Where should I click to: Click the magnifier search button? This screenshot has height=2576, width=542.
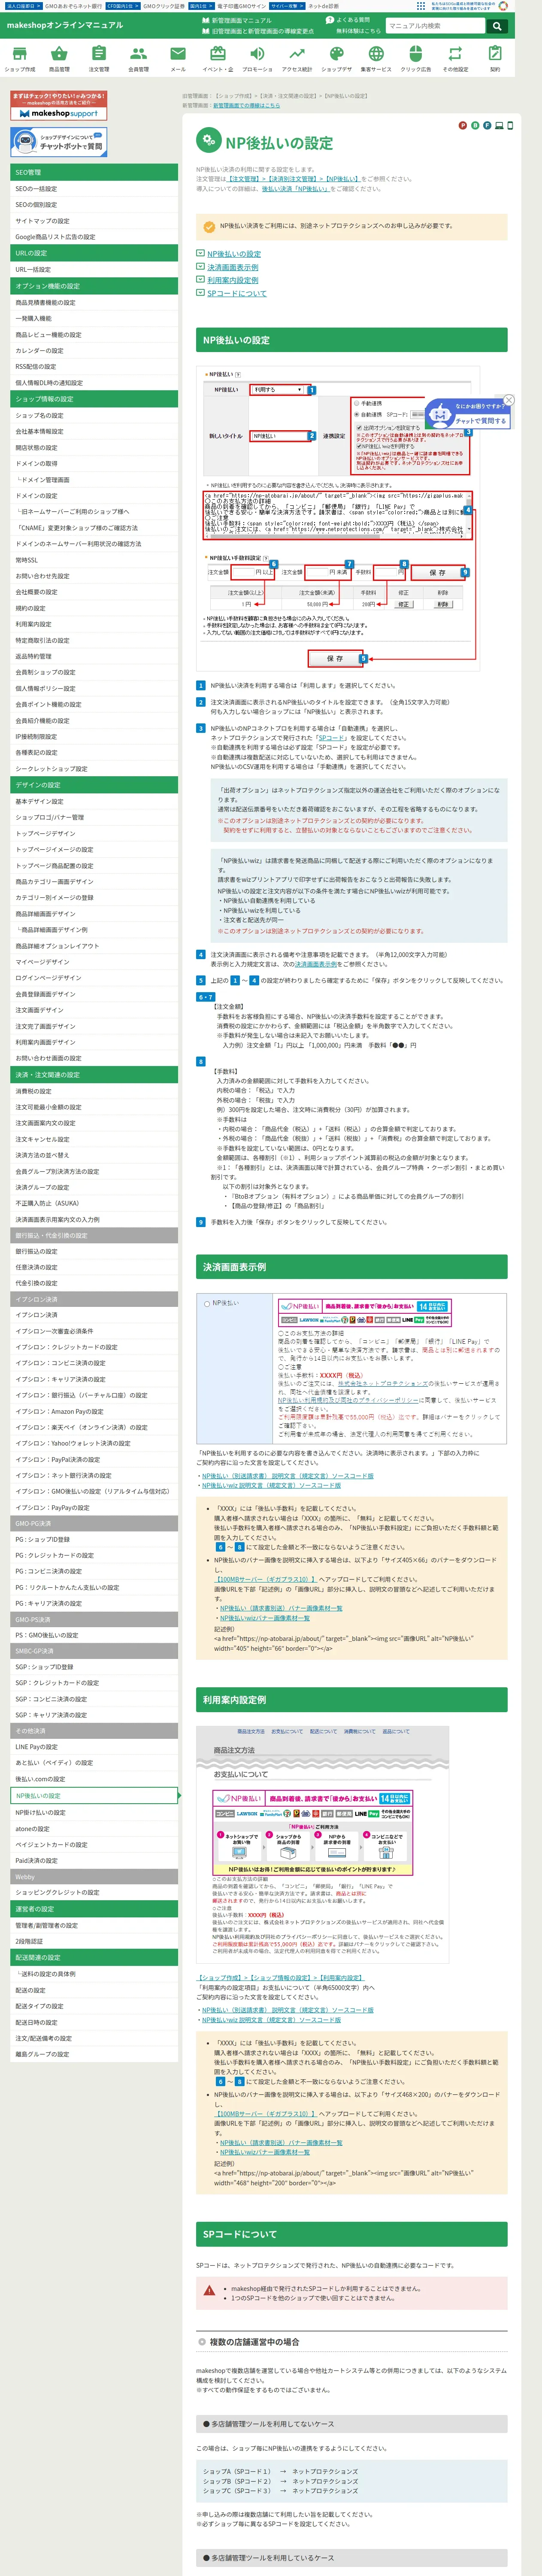pos(496,26)
